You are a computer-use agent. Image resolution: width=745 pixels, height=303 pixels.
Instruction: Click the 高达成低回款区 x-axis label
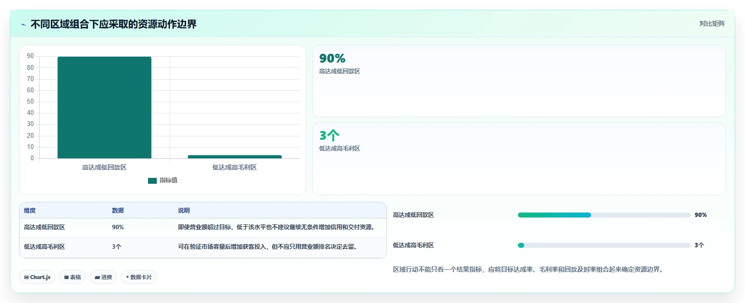point(105,168)
